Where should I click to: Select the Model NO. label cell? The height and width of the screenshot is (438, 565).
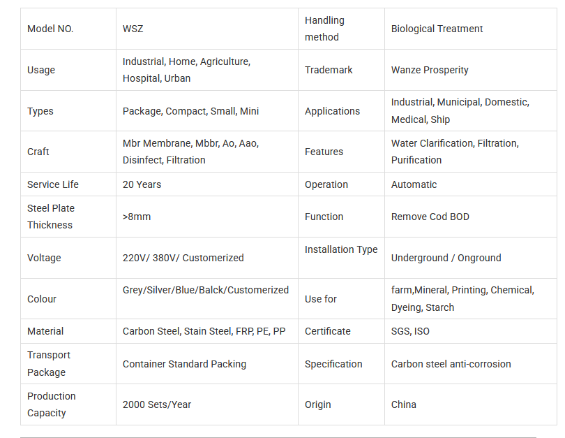[50, 29]
